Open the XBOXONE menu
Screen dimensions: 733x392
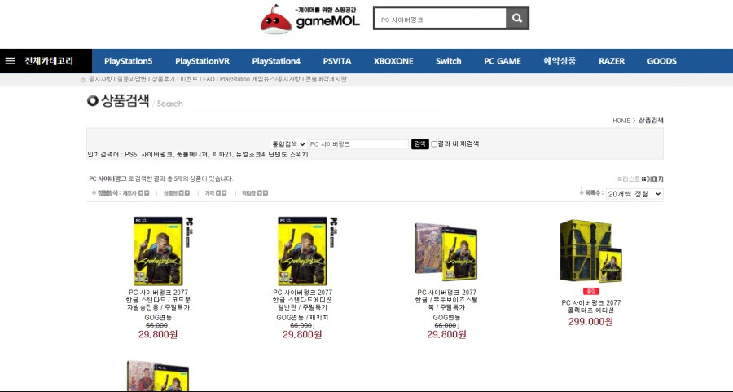tap(393, 61)
